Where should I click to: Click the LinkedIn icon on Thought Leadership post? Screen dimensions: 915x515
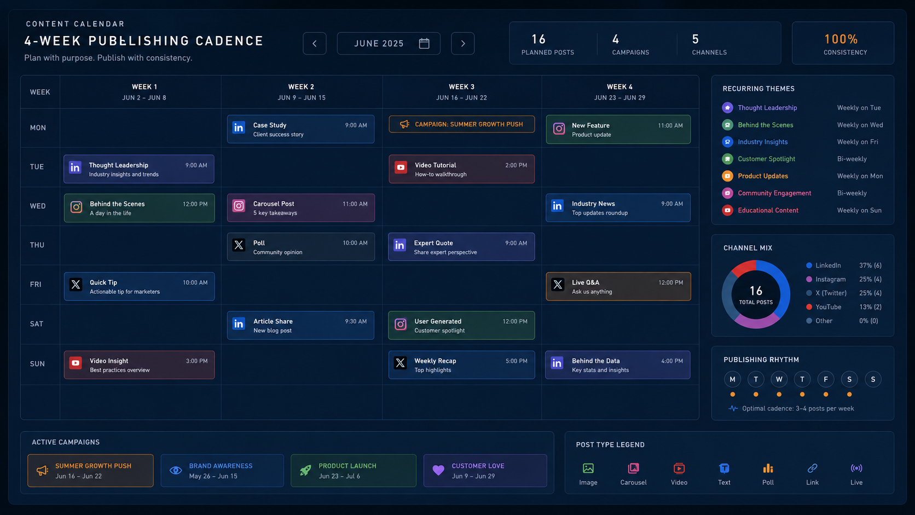click(x=75, y=167)
